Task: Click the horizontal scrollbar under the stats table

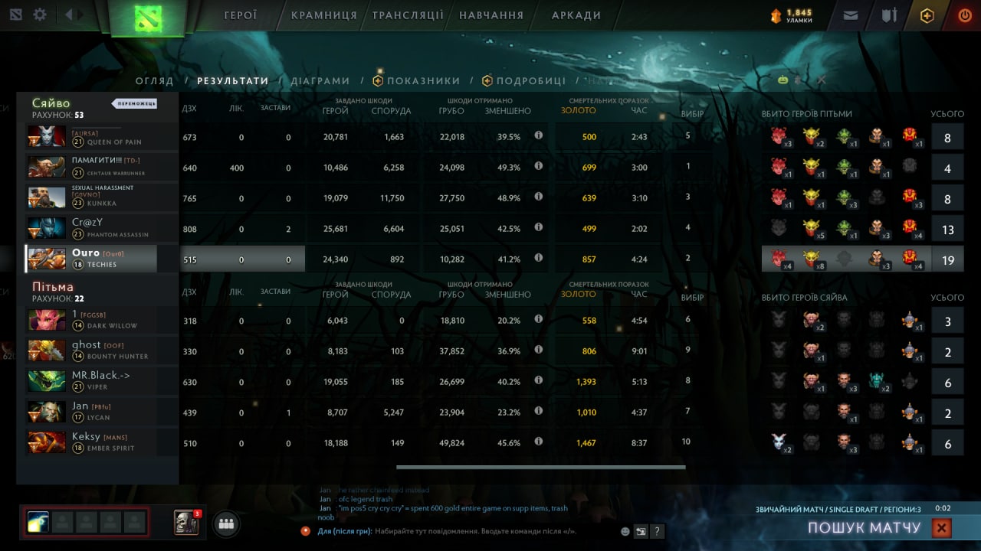Action: [540, 467]
